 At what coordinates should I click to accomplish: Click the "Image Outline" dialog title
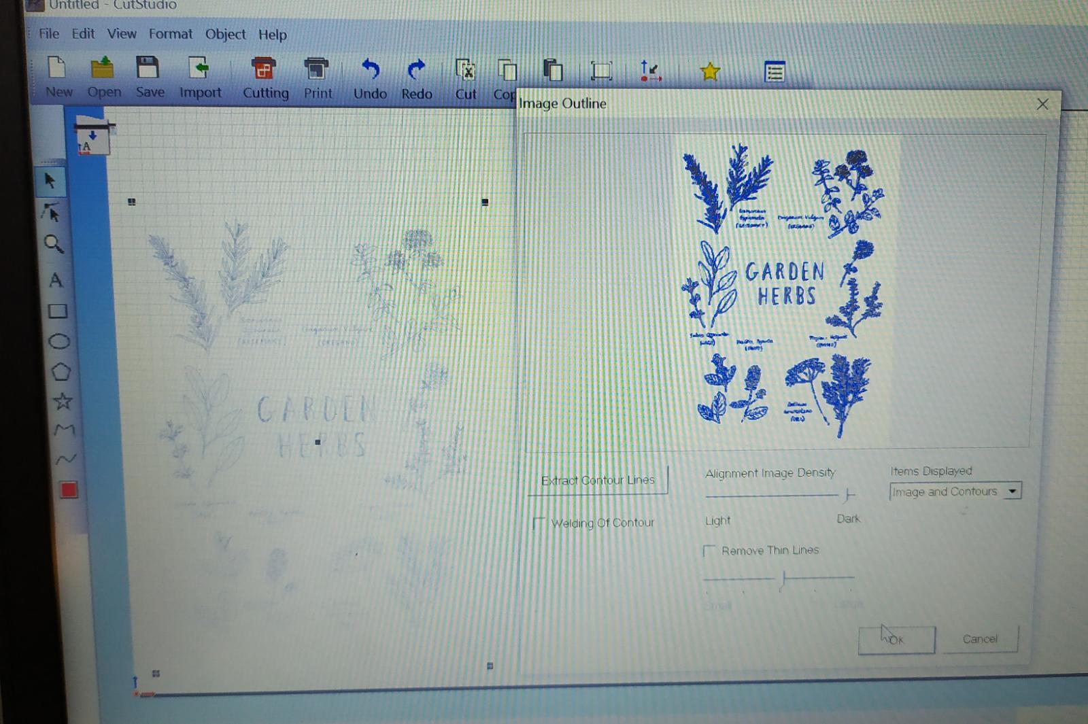(x=562, y=103)
